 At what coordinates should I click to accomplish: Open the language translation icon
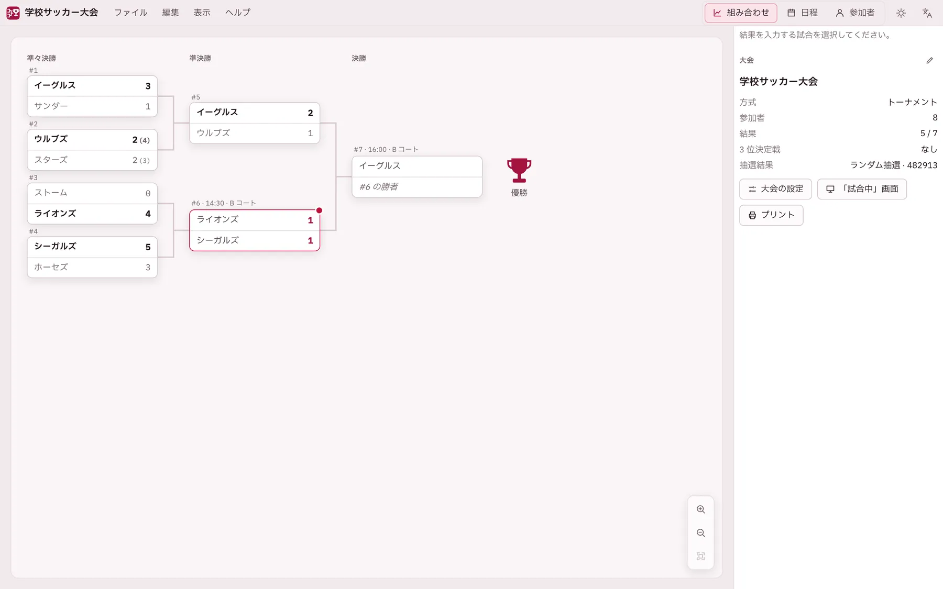pos(927,13)
